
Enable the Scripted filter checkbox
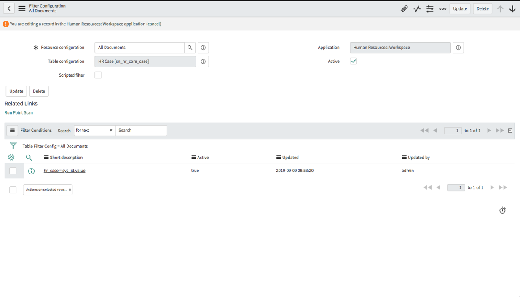click(98, 75)
